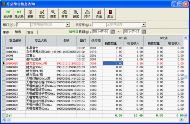This screenshot has height=124, width=190.
Task: Click barcode 6901010103009 cell
Action: (67, 75)
